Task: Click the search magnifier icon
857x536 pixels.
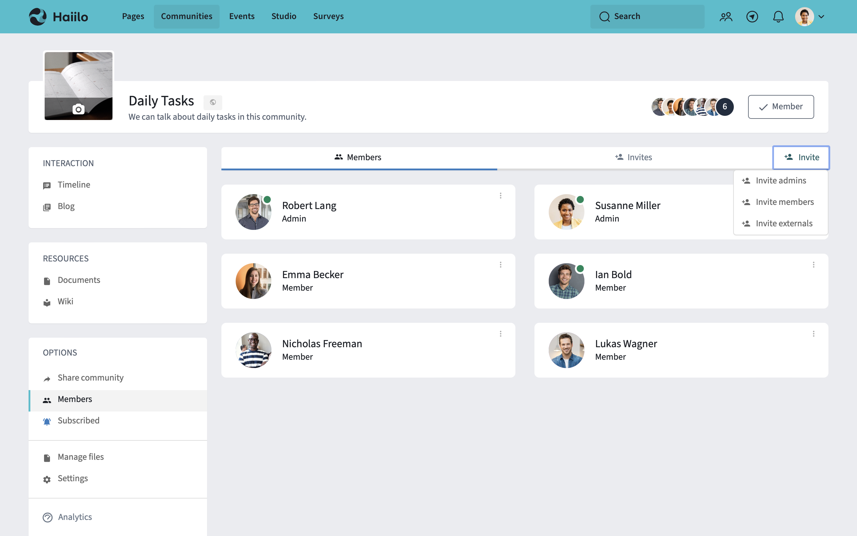Action: point(604,17)
